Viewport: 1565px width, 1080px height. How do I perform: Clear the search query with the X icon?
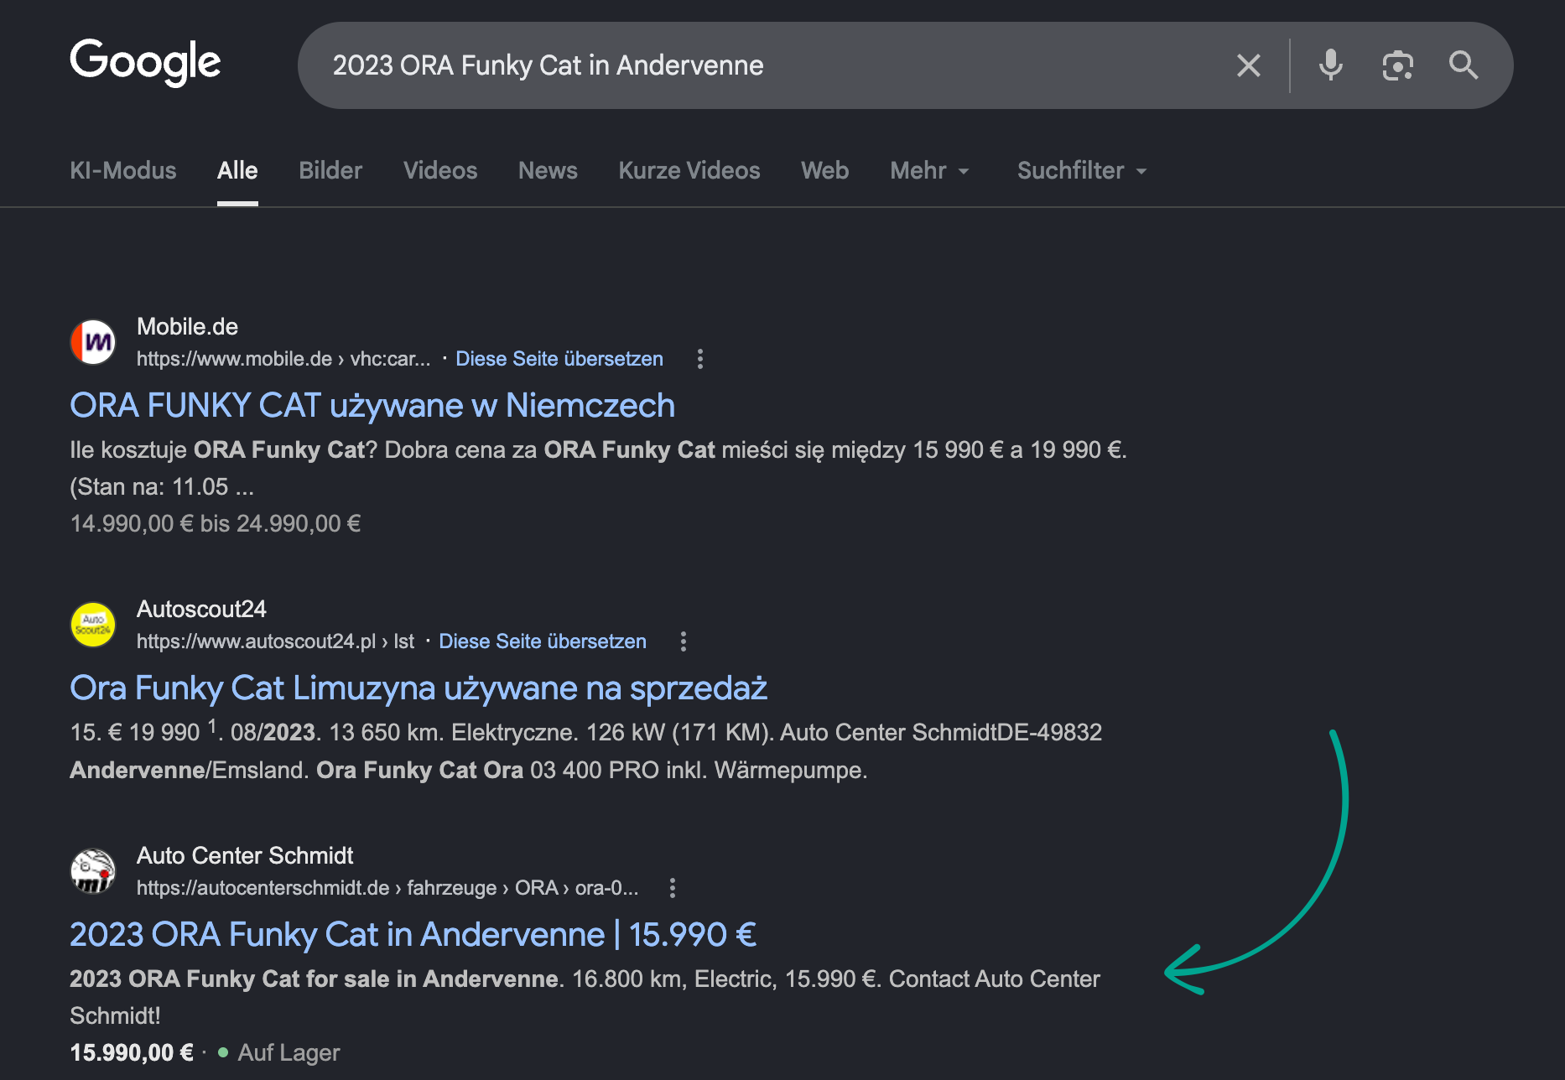click(1248, 65)
